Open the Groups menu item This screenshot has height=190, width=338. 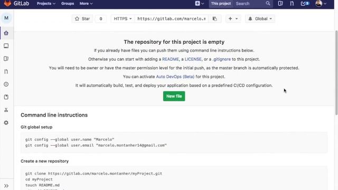pyautogui.click(x=68, y=4)
